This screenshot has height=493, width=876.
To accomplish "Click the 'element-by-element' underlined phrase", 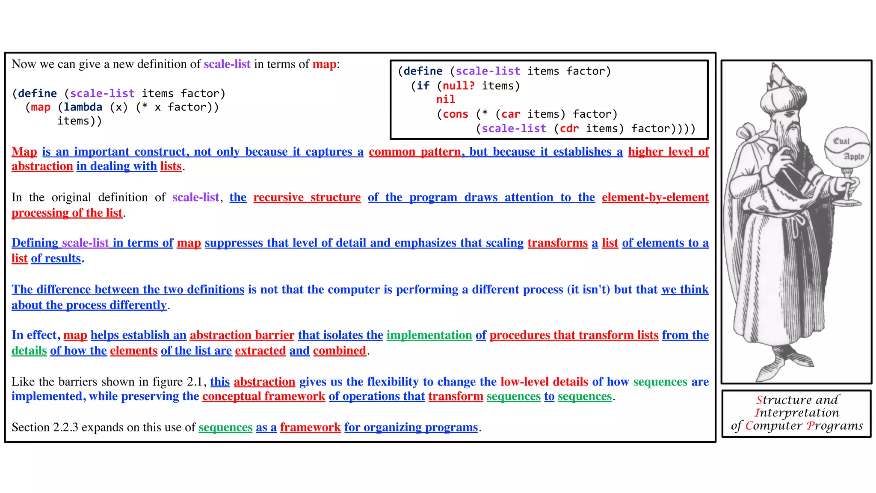I will [x=655, y=197].
